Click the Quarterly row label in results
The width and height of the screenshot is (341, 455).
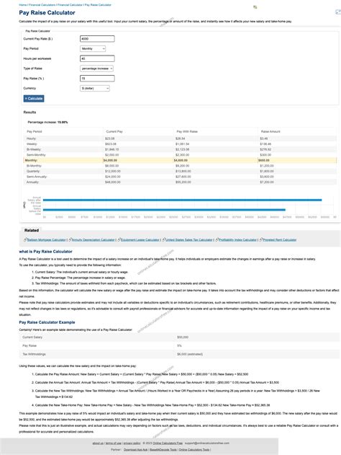coord(32,171)
